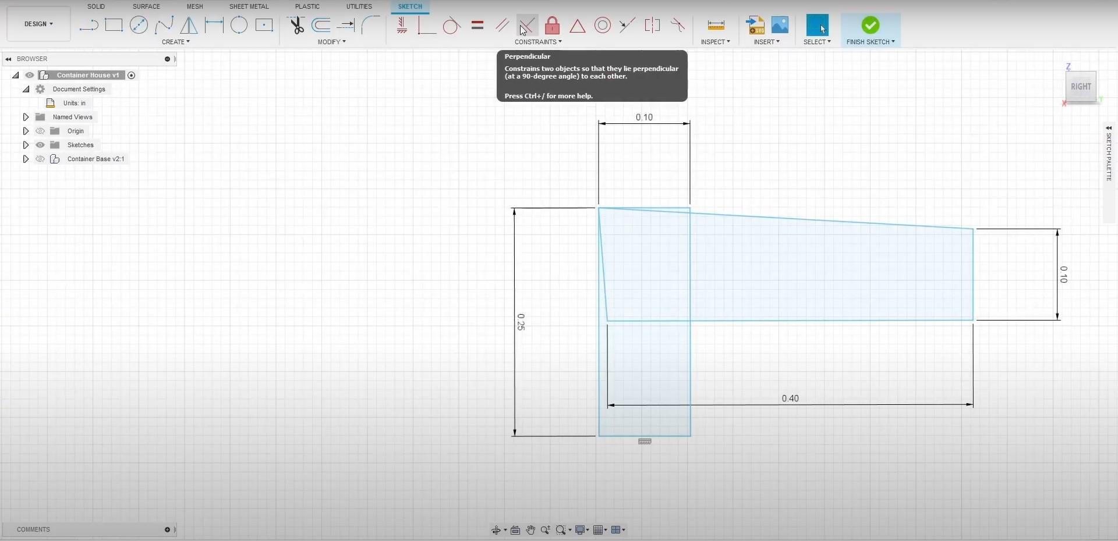The height and width of the screenshot is (541, 1118).
Task: Select the Tangent constraint icon
Action: (x=452, y=26)
